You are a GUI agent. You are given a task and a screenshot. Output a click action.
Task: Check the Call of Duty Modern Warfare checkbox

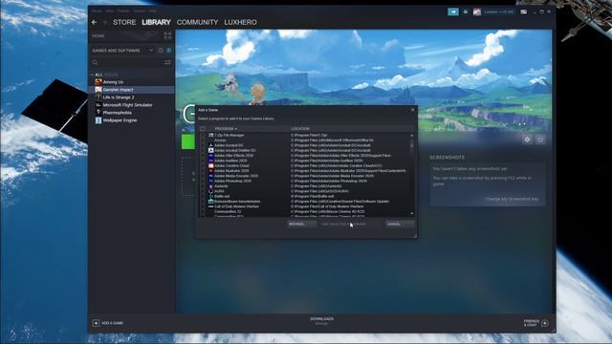[x=203, y=206]
